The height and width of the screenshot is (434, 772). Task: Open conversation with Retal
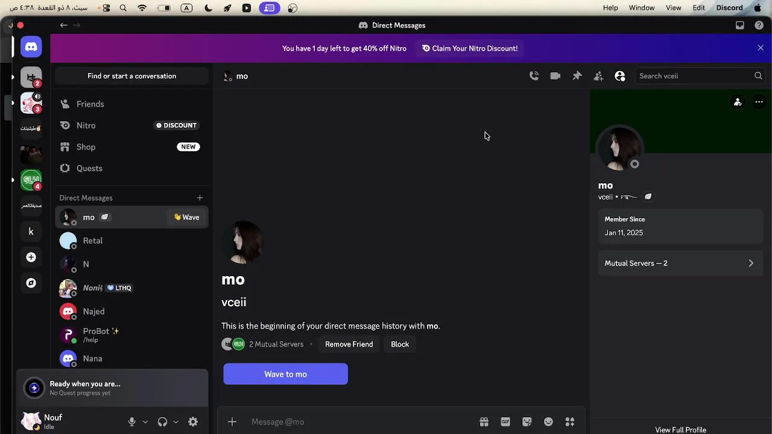pos(131,241)
